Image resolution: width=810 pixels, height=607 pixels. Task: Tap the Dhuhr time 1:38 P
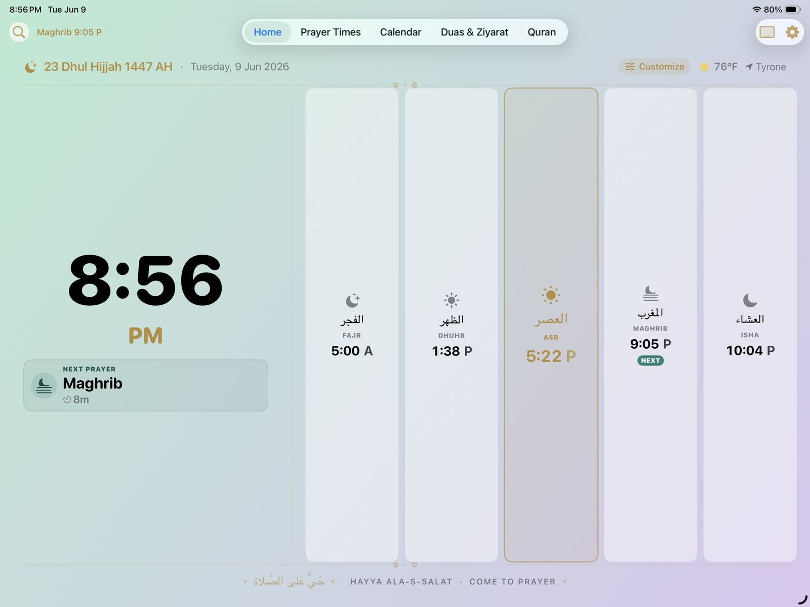452,351
